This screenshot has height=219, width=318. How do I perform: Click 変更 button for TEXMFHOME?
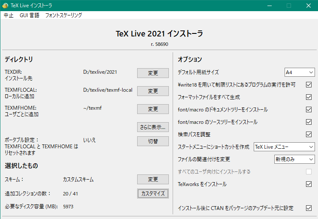click(153, 109)
